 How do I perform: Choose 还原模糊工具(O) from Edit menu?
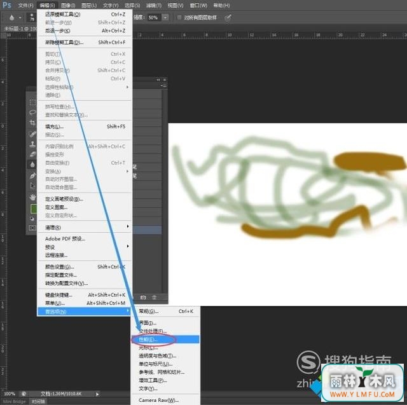tap(85, 14)
